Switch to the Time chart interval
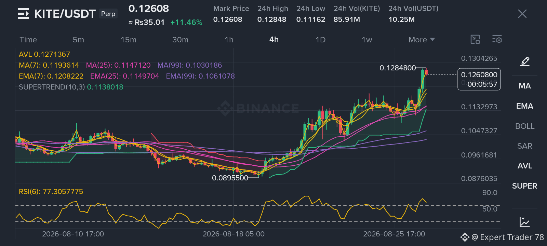 28,40
